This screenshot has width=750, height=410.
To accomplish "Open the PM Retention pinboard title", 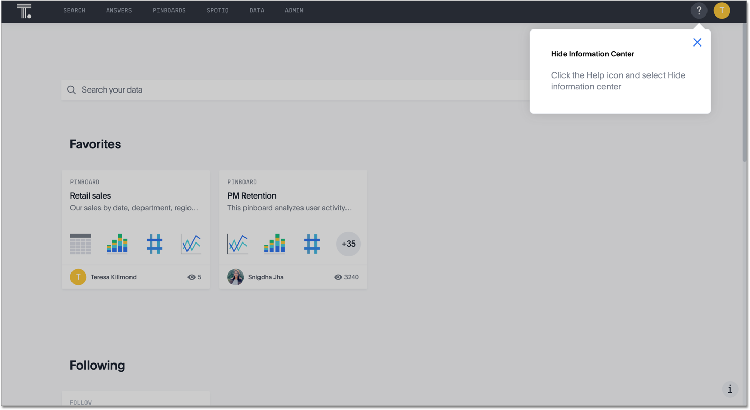I will pyautogui.click(x=252, y=196).
